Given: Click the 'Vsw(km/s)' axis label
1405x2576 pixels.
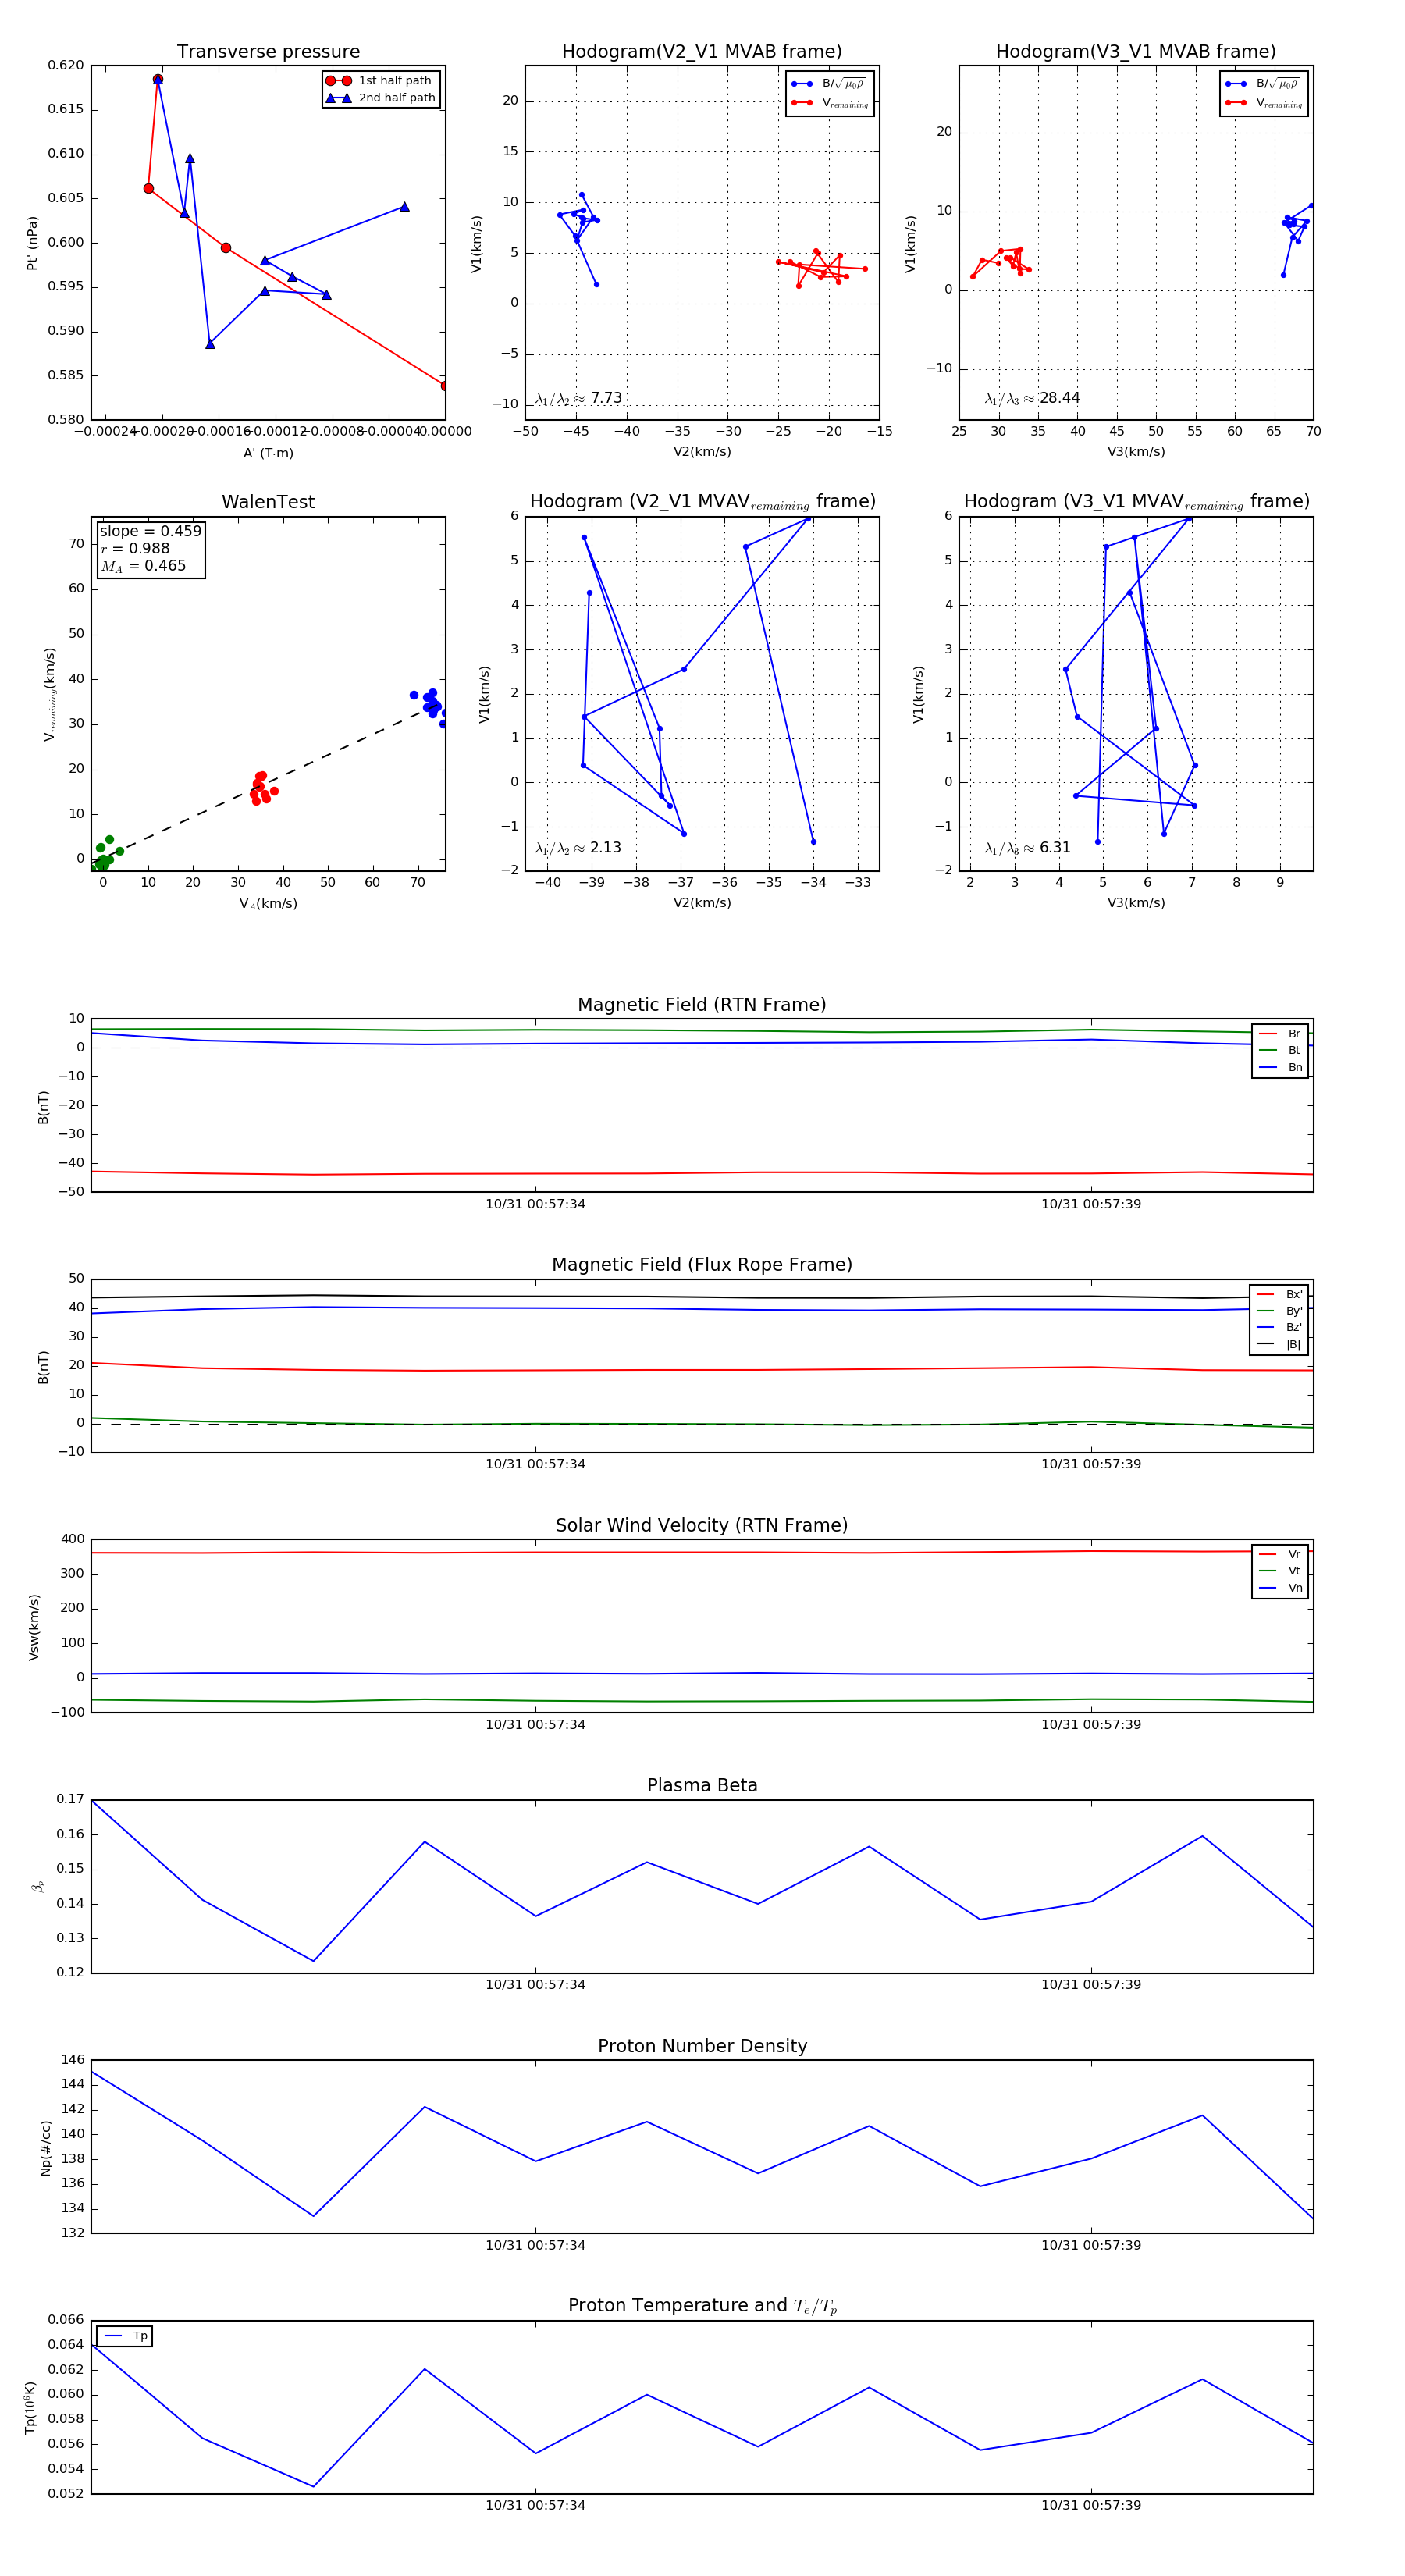Looking at the screenshot, I should pyautogui.click(x=33, y=1627).
